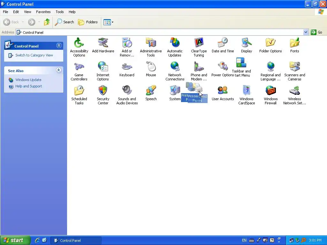Click the Up folder button

pyautogui.click(x=47, y=22)
